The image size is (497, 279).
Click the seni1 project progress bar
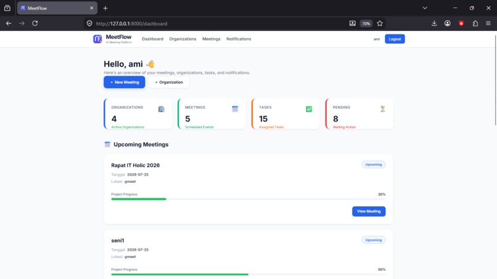tap(248, 274)
